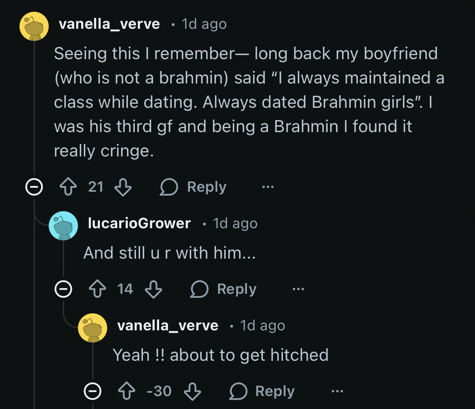Open more options on lucarioGrower's comment
Viewport: 475px width, 409px height.
298,289
